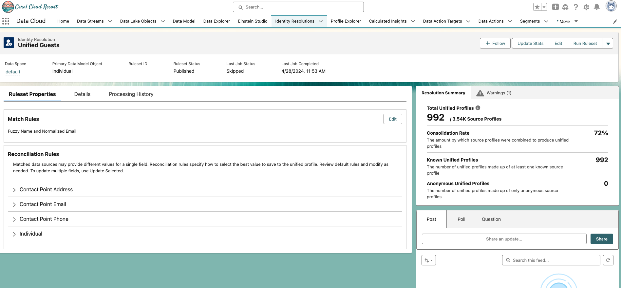Open the Setup gear icon
The height and width of the screenshot is (288, 621).
tap(586, 7)
